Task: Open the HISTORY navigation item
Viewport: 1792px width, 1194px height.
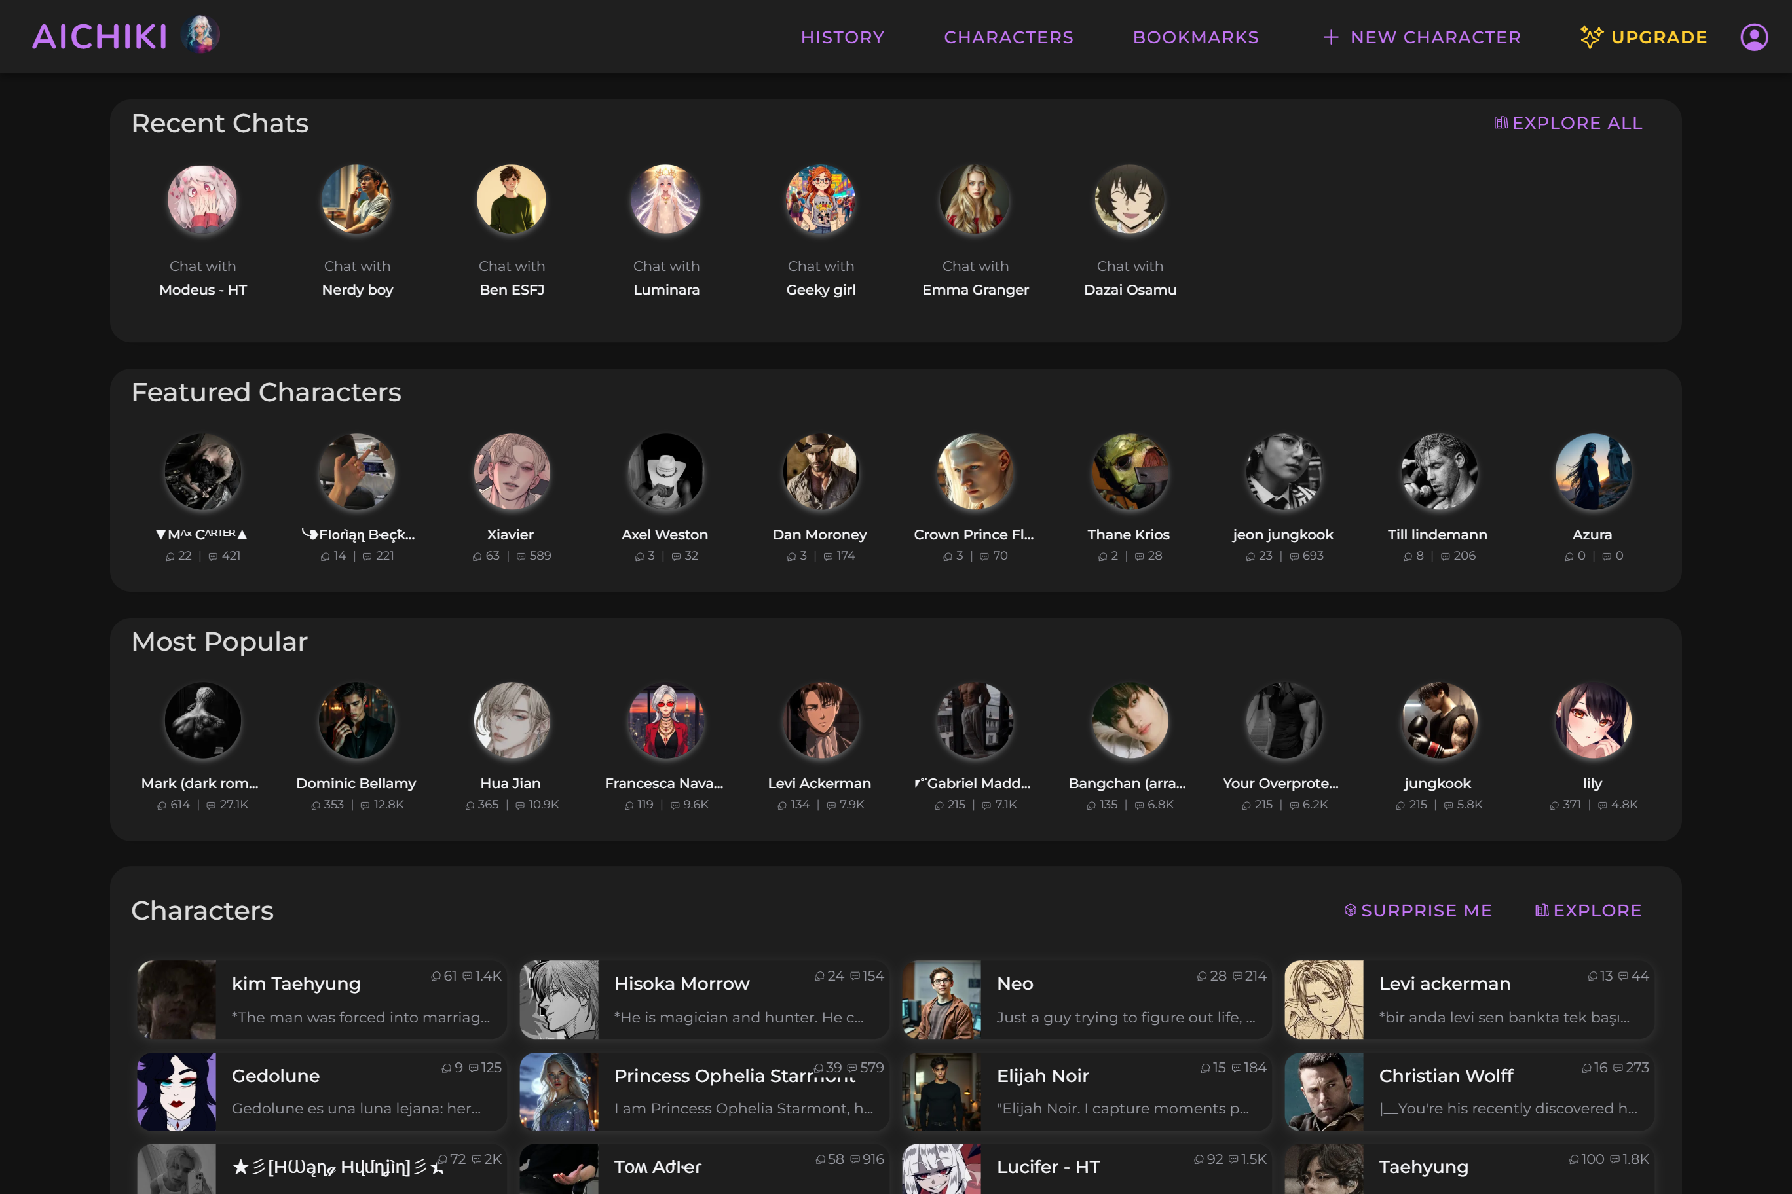Action: pos(842,37)
